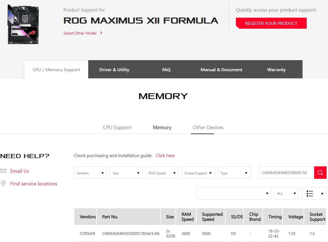Click the Vendors column header

[85, 217]
